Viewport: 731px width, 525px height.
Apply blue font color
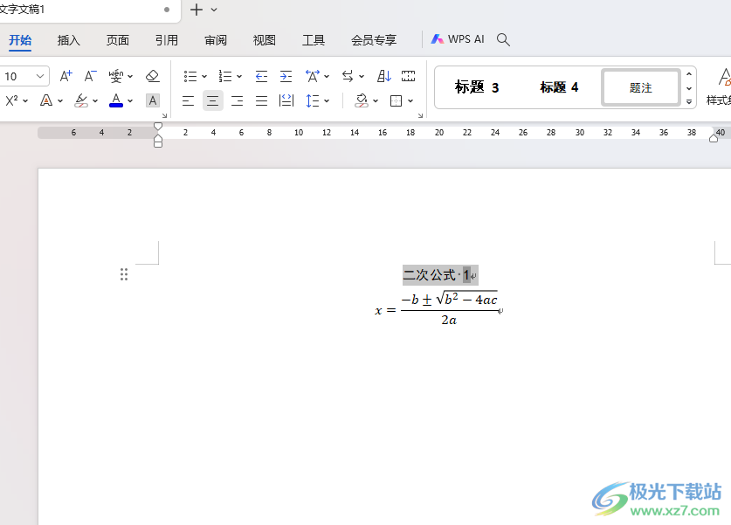pyautogui.click(x=116, y=100)
